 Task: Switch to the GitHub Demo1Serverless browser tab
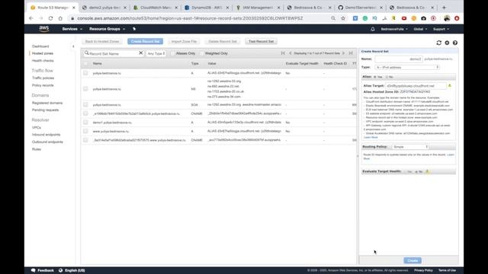pos(360,8)
